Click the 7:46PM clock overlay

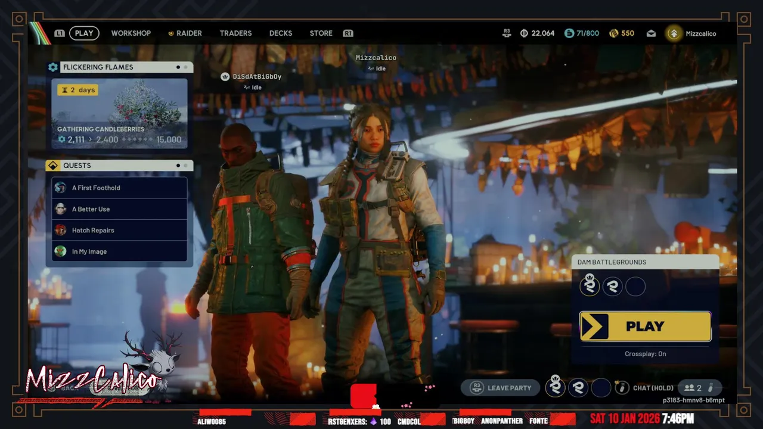click(678, 419)
